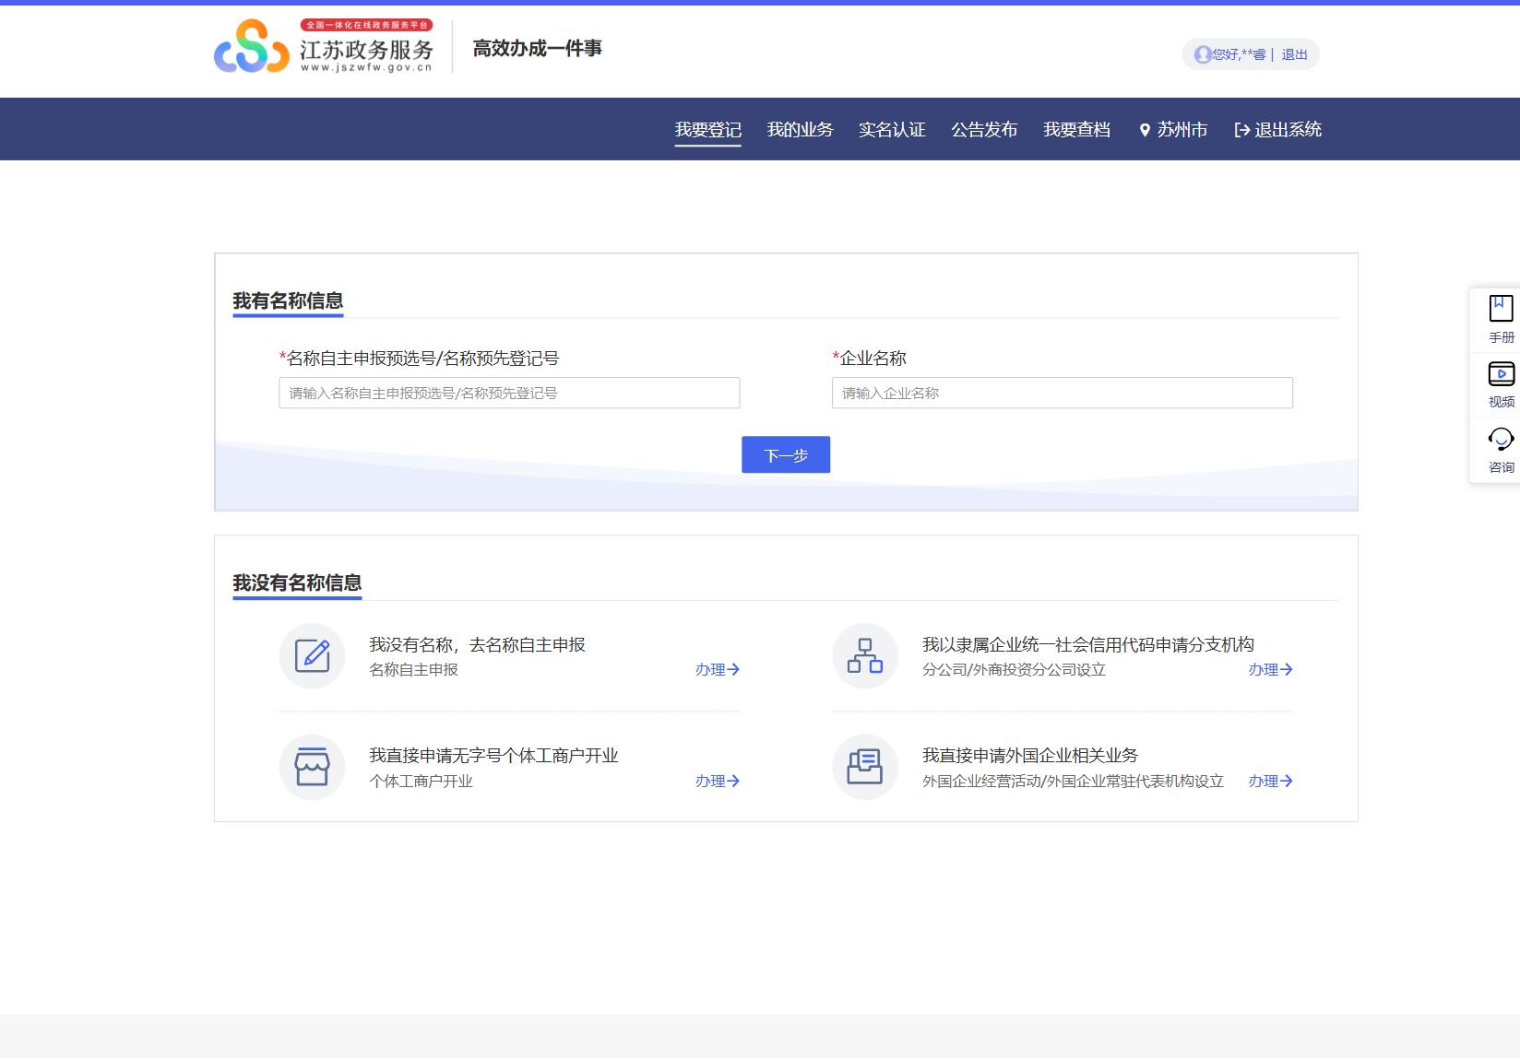1520x1059 pixels.
Task: Click the exit arrow icon by 退出系统
Action: point(1241,130)
